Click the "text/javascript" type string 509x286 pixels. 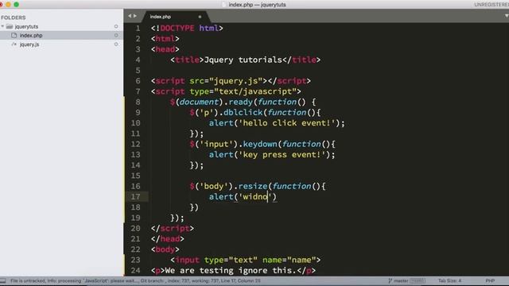[255, 91]
